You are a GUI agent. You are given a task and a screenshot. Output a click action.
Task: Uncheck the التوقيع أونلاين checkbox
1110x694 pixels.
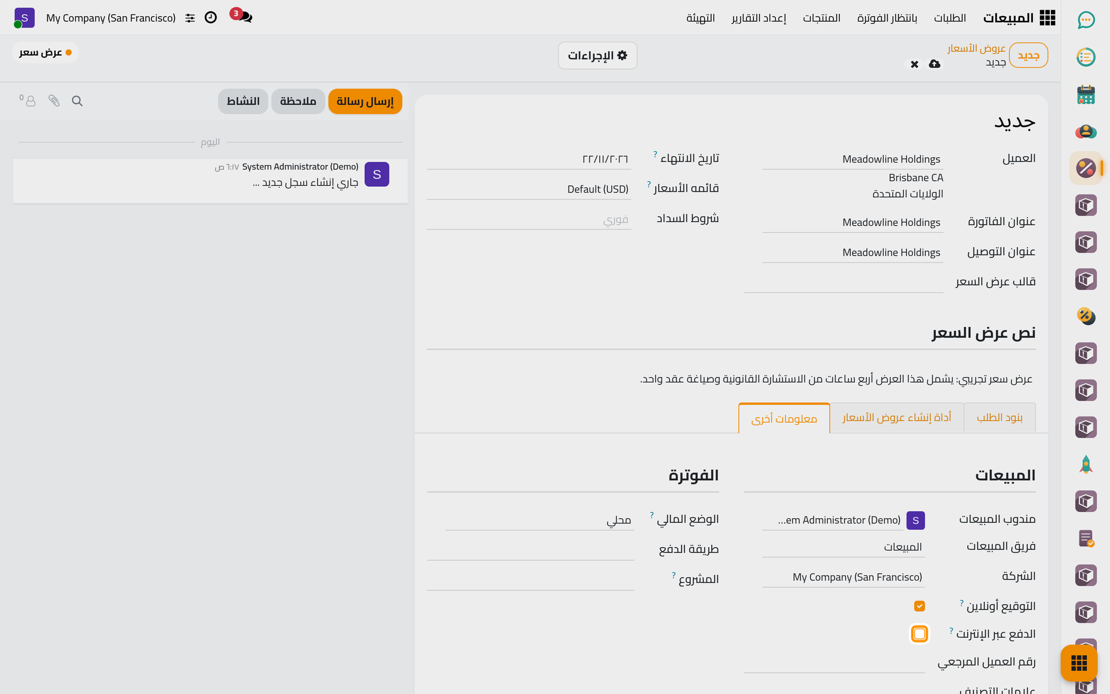919,606
